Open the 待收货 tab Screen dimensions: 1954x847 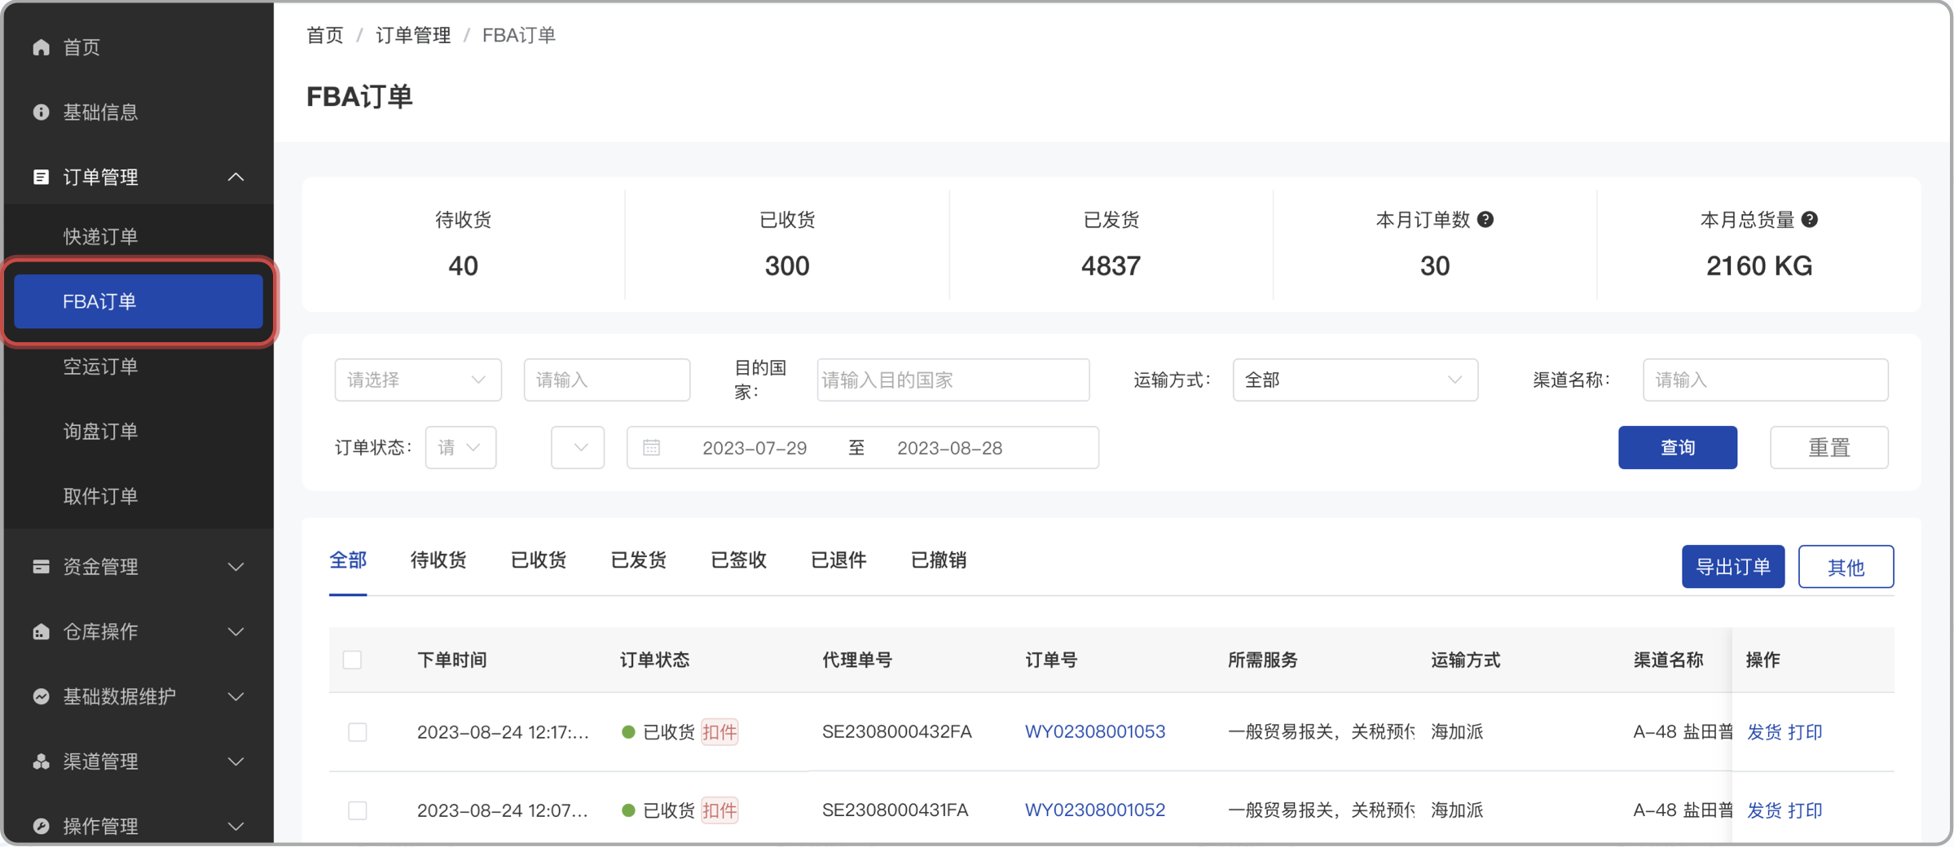point(438,560)
